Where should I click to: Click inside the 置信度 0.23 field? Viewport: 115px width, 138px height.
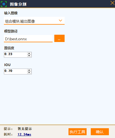[x=16, y=55]
